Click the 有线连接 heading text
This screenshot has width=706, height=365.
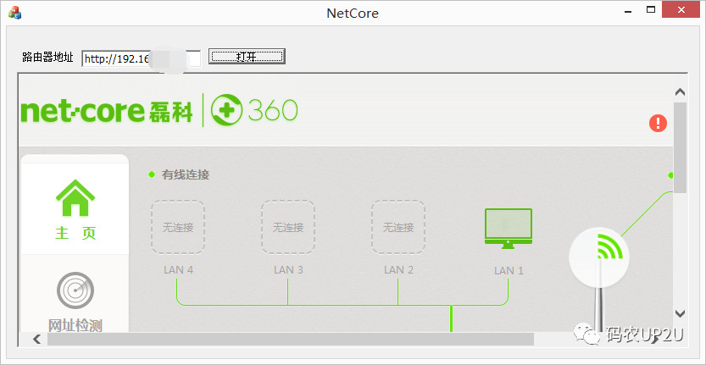186,175
